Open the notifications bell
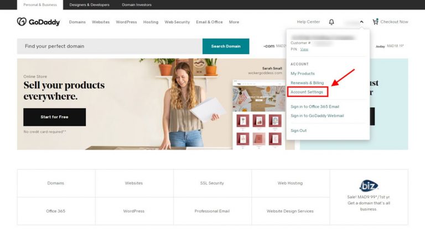The width and height of the screenshot is (425, 229). click(x=331, y=22)
